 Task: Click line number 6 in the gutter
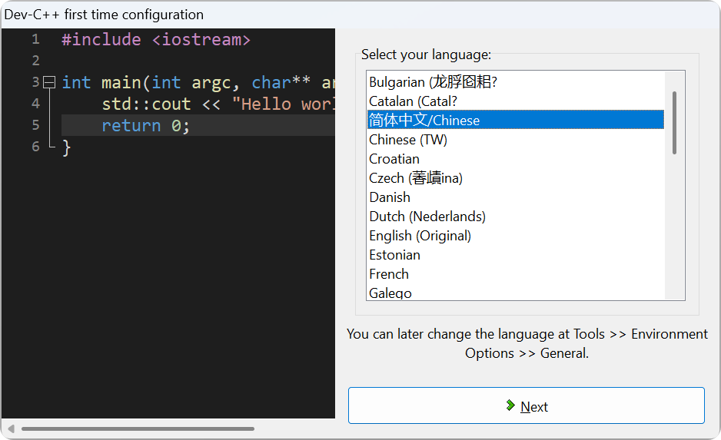(x=35, y=147)
